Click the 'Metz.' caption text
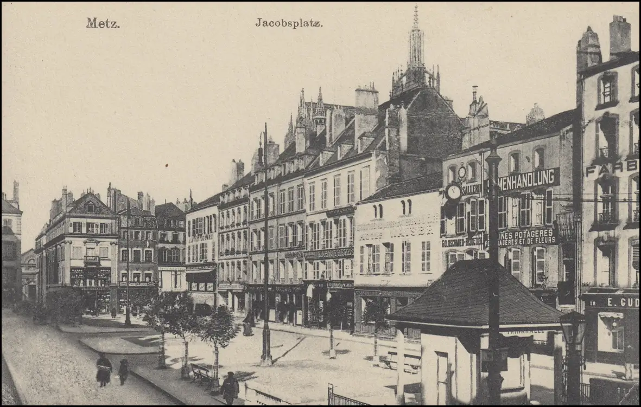Screen dimensions: 641x407 coord(103,23)
